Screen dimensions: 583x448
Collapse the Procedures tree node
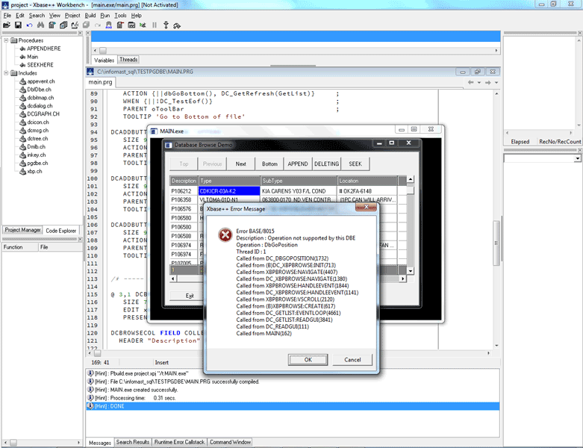(6, 40)
